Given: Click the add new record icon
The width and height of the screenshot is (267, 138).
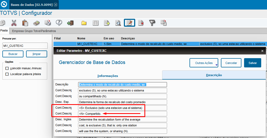Looking at the screenshot, I should click(107, 23).
